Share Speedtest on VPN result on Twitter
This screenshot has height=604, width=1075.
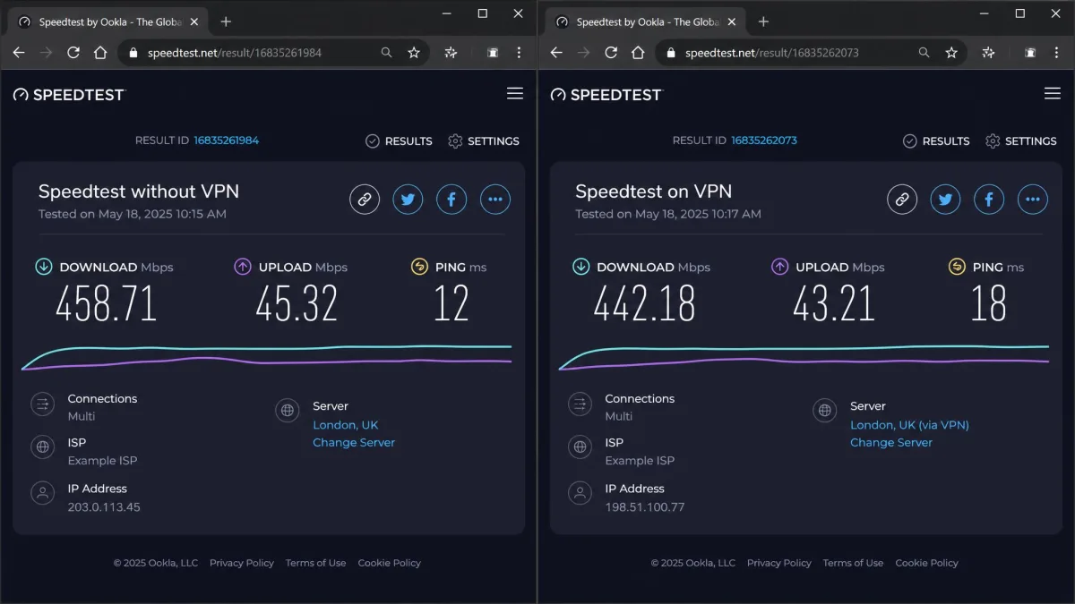(946, 200)
